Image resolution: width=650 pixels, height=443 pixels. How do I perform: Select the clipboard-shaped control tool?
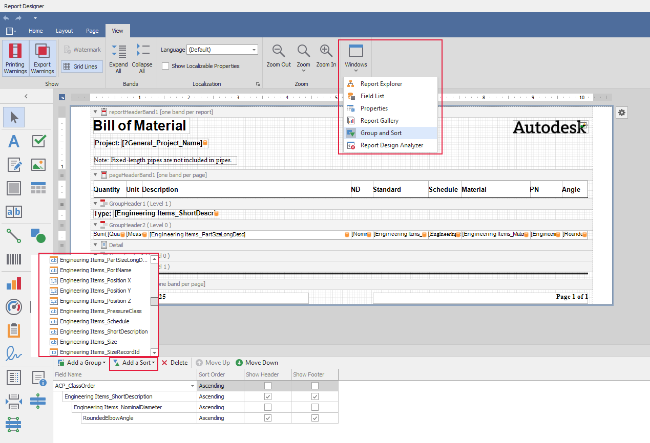(14, 330)
